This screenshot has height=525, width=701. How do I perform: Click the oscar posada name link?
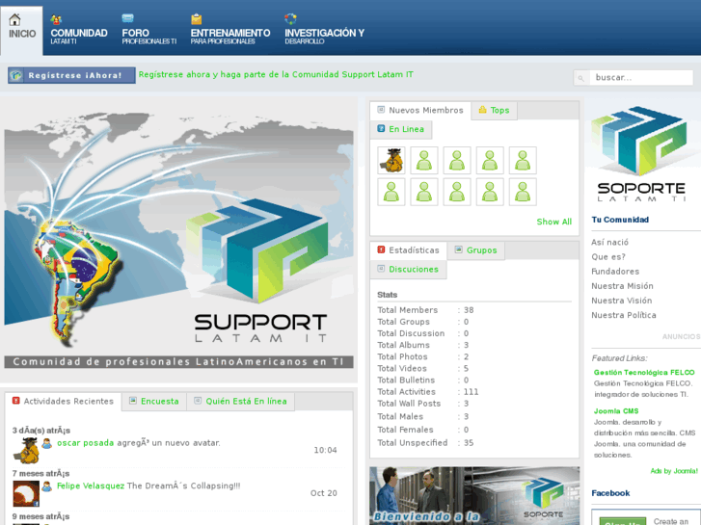point(86,443)
